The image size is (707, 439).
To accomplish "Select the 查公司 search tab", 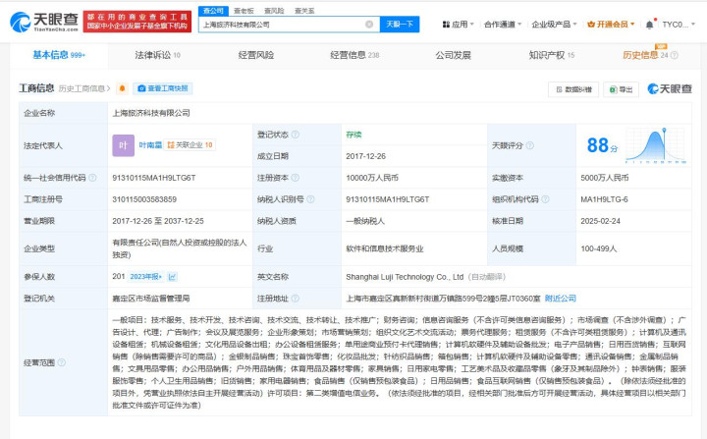I will (213, 11).
